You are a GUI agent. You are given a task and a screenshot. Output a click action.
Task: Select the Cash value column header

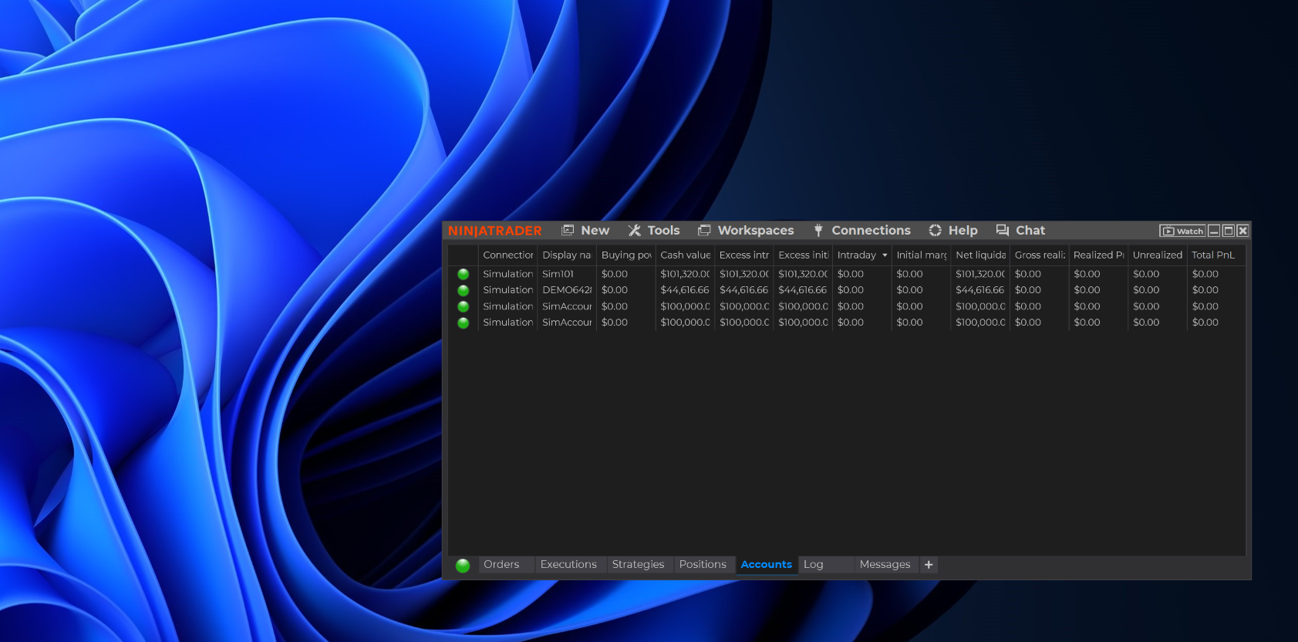685,255
